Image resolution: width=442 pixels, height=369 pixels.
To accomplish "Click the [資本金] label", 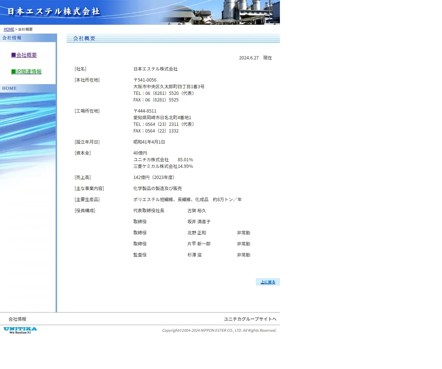I will [x=83, y=153].
